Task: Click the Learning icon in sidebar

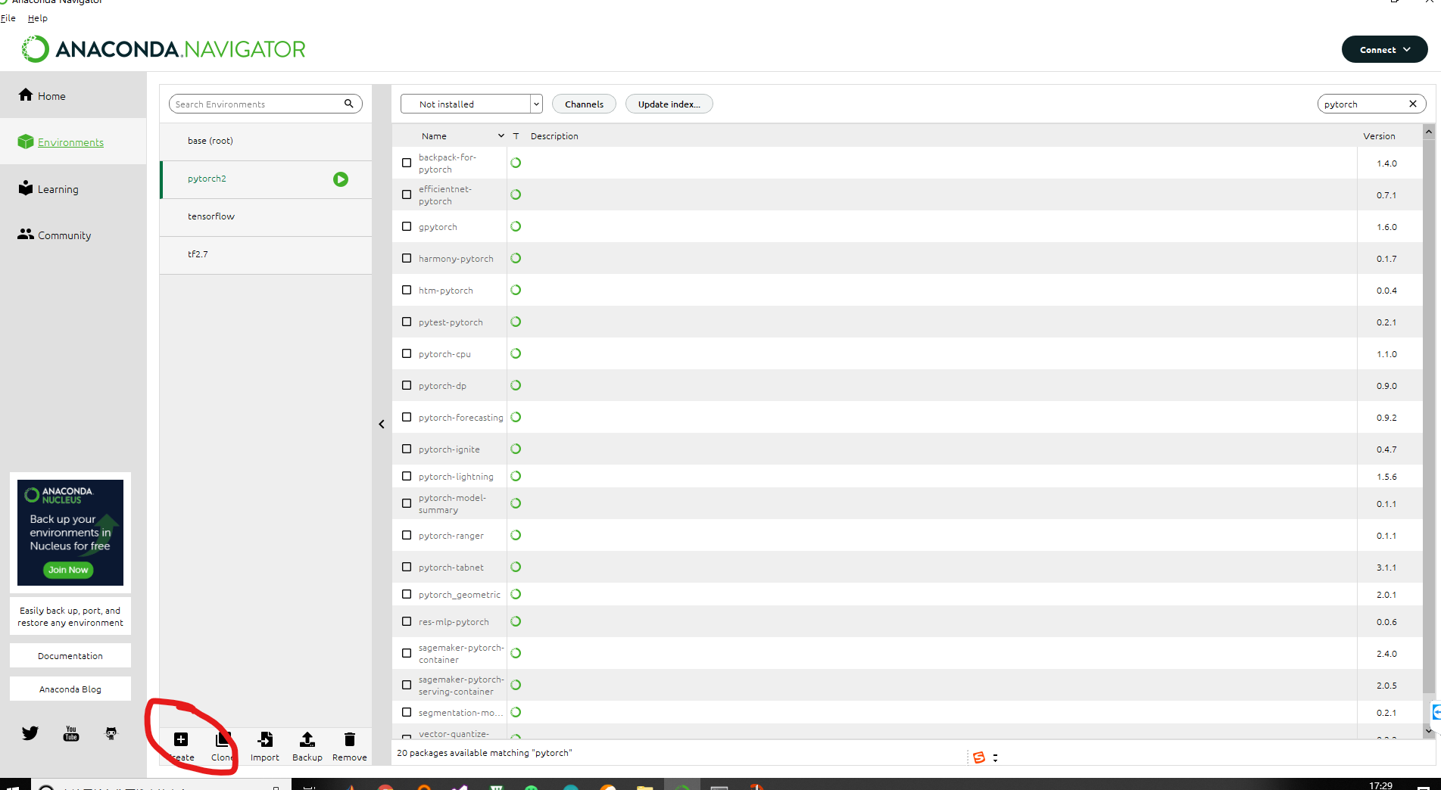Action: tap(26, 188)
